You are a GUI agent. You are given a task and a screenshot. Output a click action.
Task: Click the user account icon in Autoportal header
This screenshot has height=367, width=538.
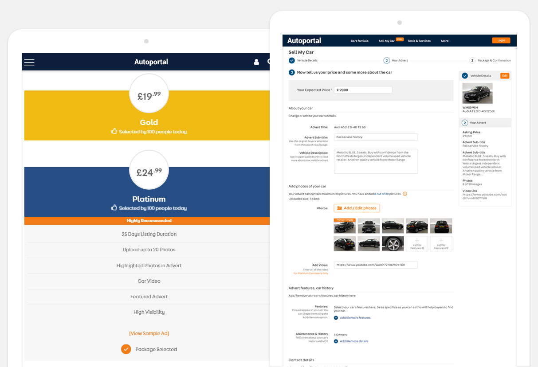point(256,62)
